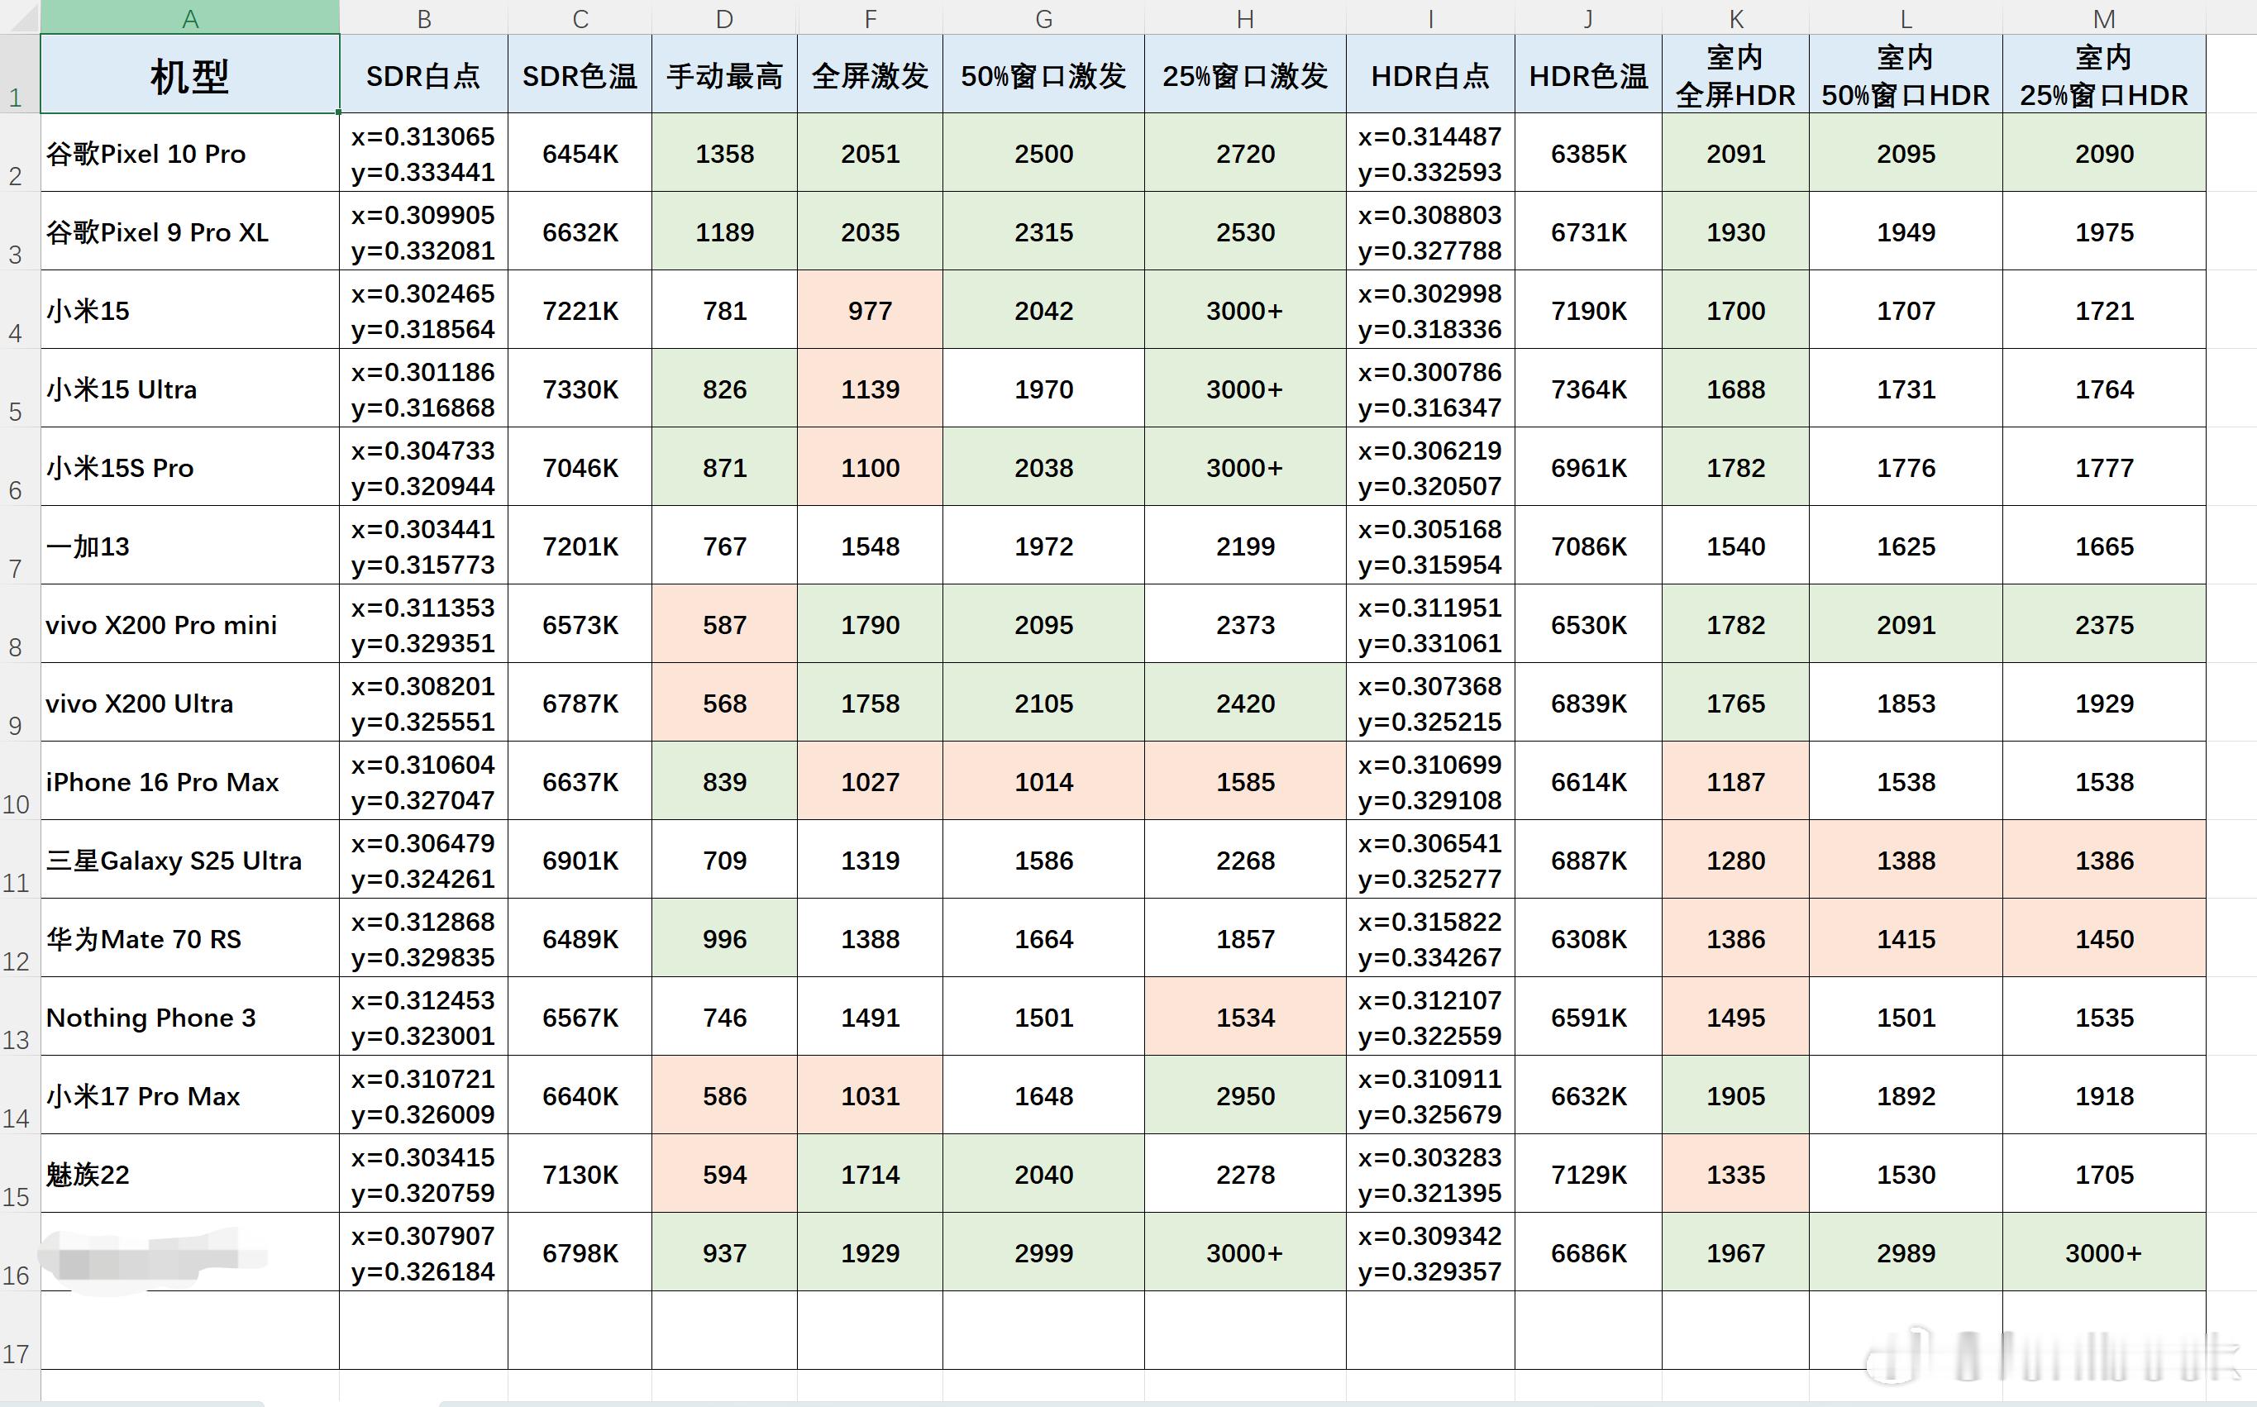Click the 室内25%窗口HDR header cell
The image size is (2257, 1407).
[x=2103, y=75]
